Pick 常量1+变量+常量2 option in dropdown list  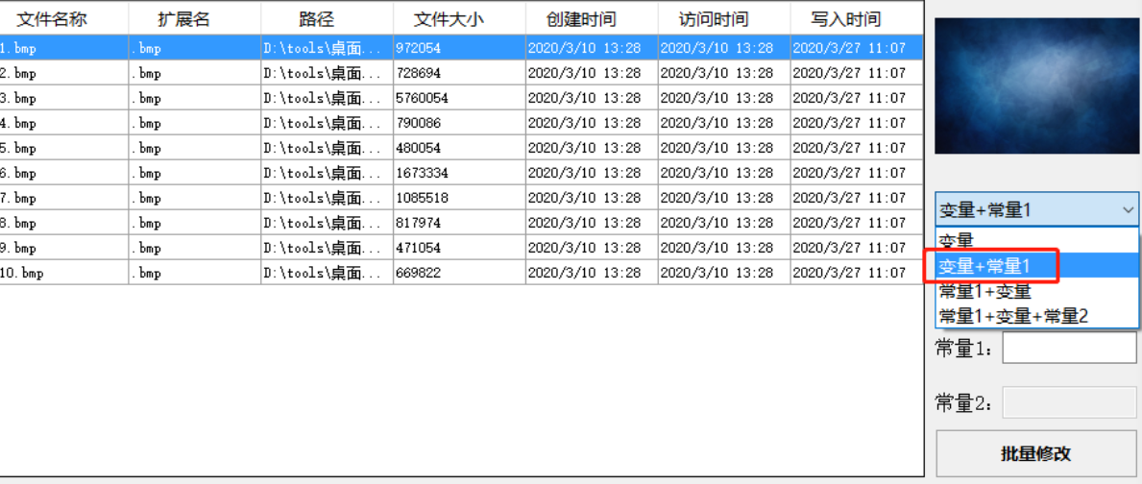tap(1037, 315)
